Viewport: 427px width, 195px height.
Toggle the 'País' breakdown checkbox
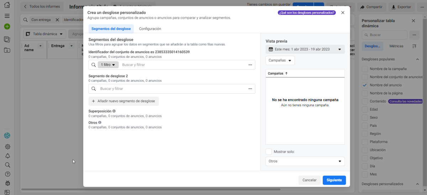364,126
